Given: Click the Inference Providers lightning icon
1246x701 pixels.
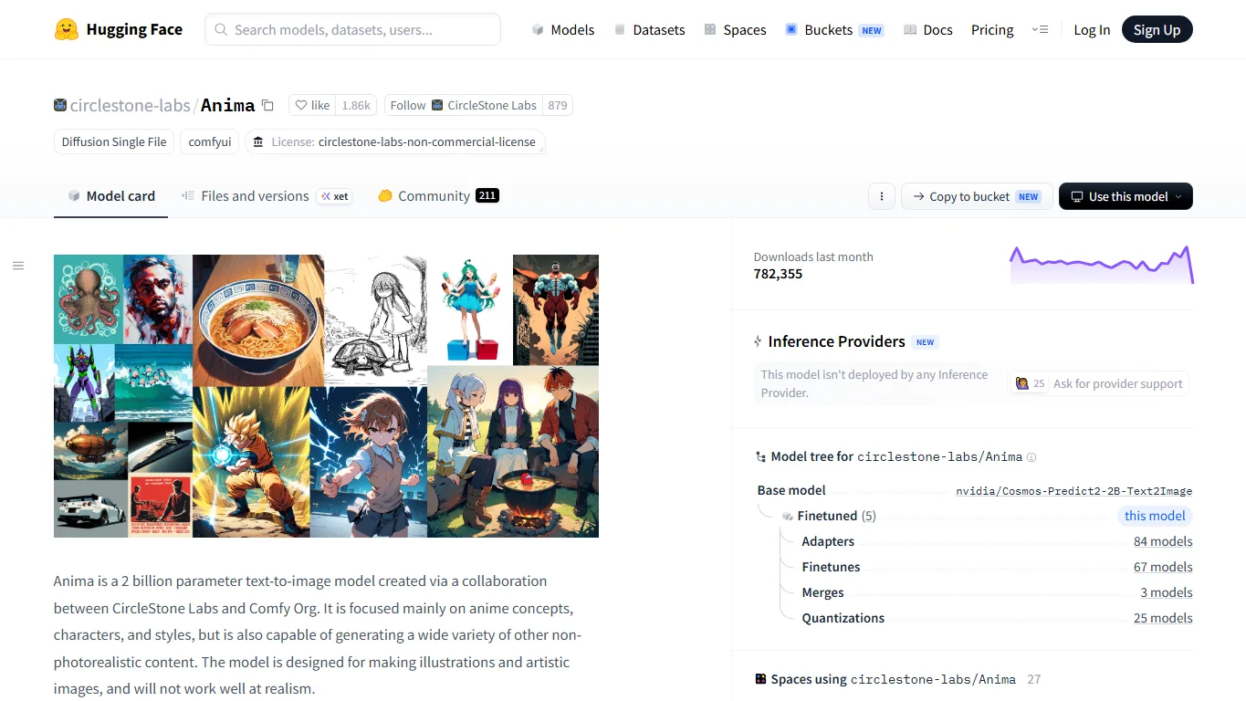Looking at the screenshot, I should click(758, 341).
